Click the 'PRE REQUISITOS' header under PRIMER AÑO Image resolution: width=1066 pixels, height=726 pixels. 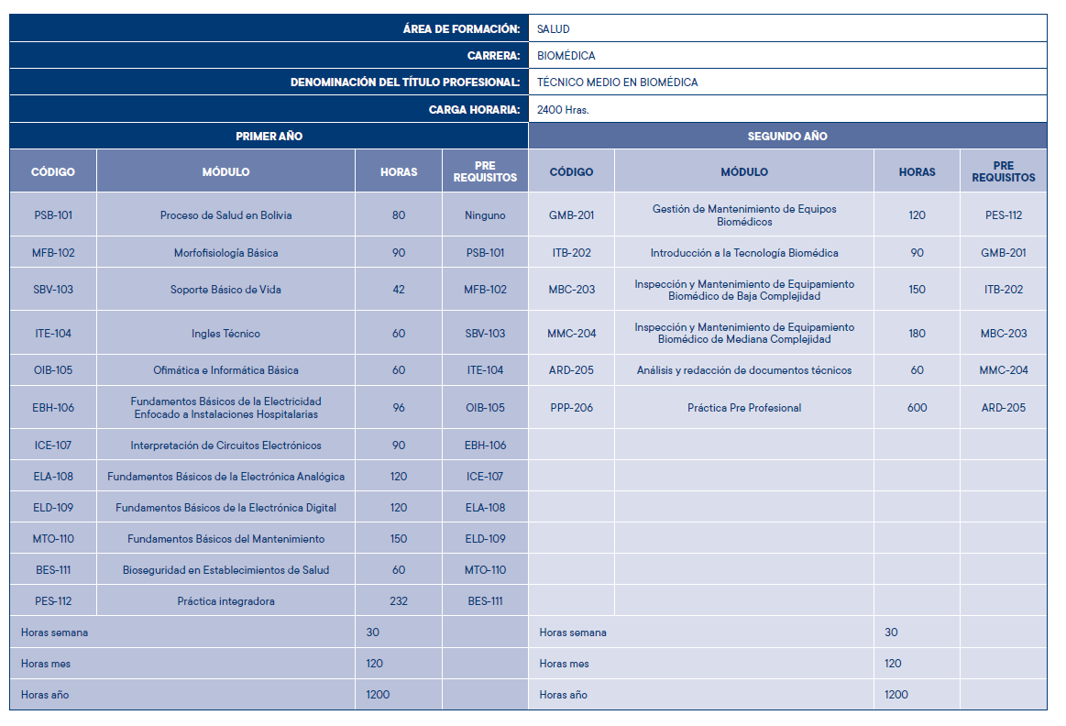(485, 171)
